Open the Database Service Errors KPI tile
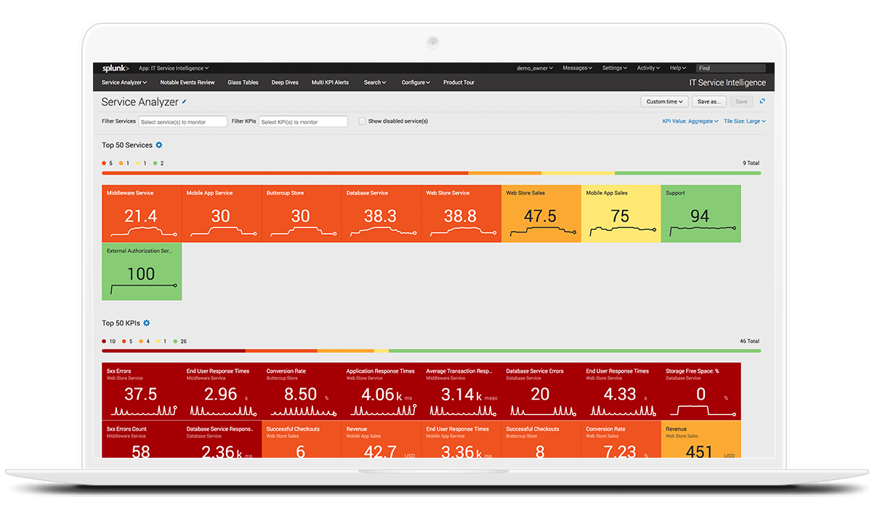The height and width of the screenshot is (505, 872). (541, 391)
